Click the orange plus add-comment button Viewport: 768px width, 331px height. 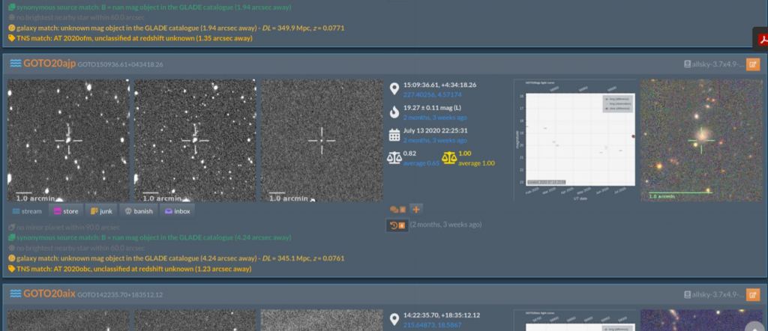[415, 209]
